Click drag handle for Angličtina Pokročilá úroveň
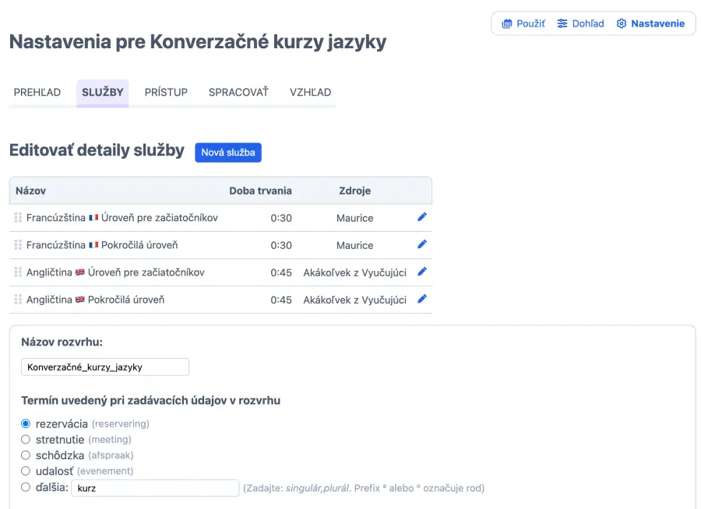 pos(18,300)
